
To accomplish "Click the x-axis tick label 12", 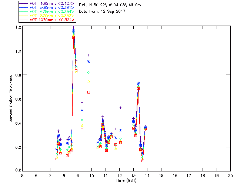I will [119, 176].
